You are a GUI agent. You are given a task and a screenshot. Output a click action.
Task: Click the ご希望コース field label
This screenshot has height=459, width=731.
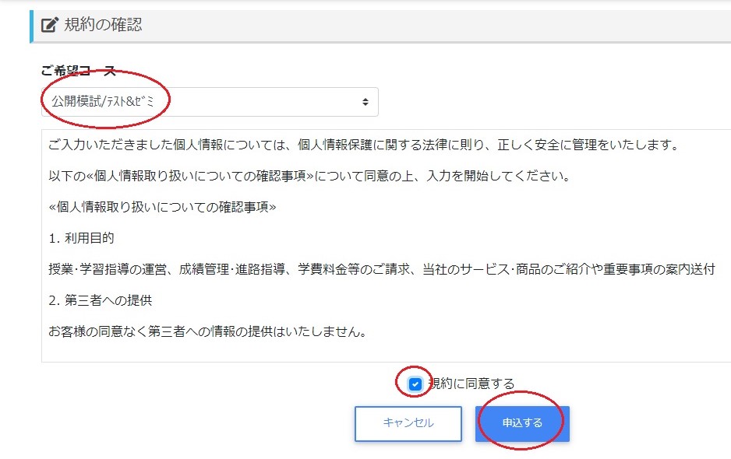pyautogui.click(x=78, y=71)
